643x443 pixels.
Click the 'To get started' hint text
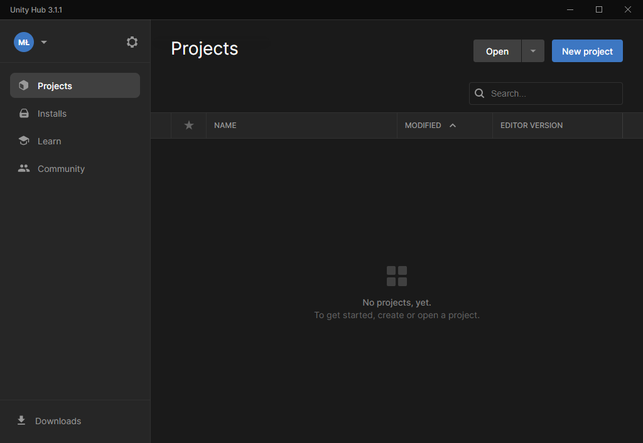[397, 315]
